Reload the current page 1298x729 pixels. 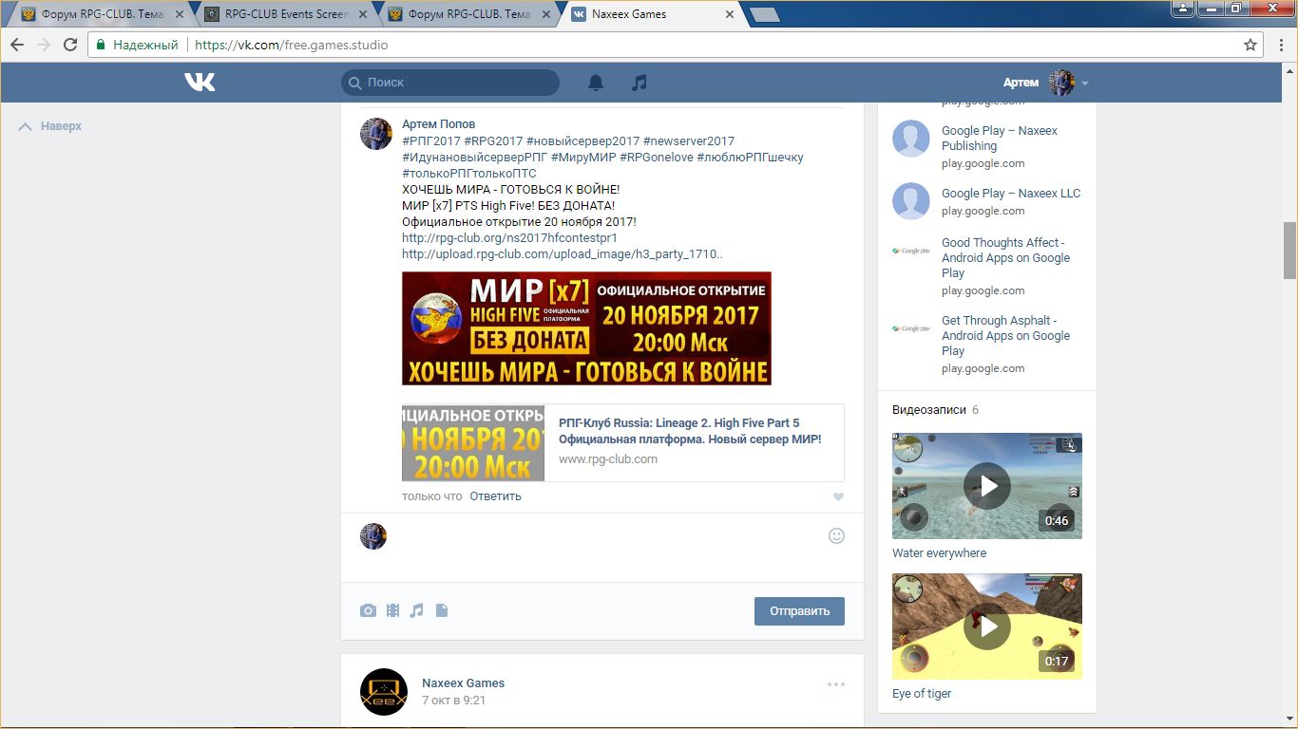[x=70, y=45]
